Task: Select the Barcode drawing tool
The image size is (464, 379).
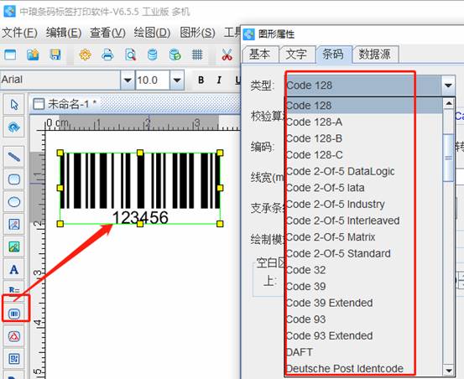Action: point(14,314)
